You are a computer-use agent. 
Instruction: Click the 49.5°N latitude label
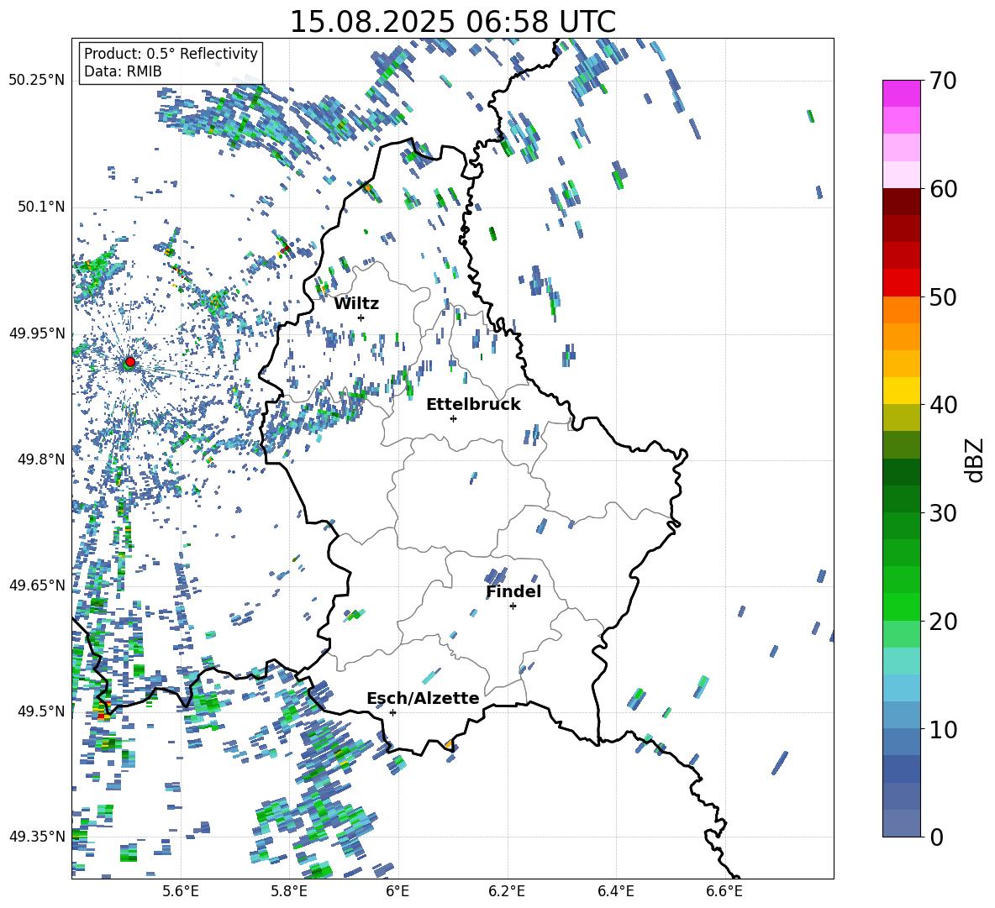41,711
